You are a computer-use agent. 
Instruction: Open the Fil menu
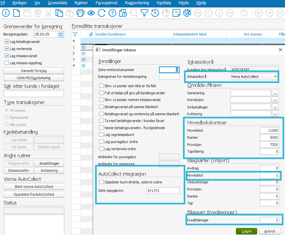tap(3, 3)
